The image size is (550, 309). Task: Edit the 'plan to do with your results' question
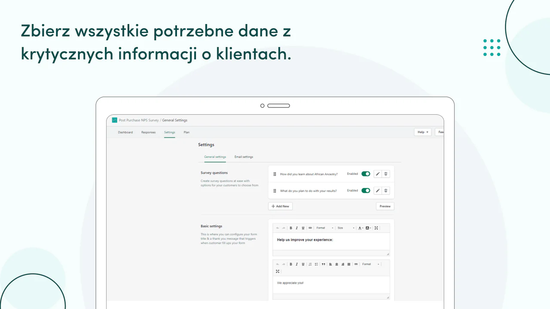pyautogui.click(x=378, y=191)
